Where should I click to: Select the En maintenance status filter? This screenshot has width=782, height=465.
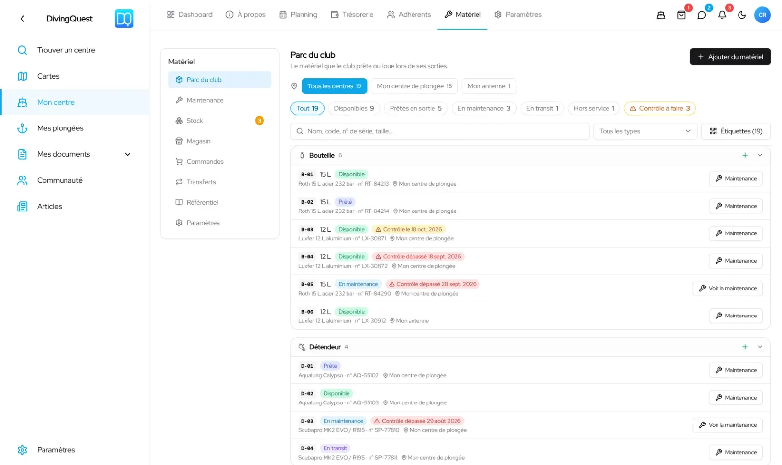[484, 108]
